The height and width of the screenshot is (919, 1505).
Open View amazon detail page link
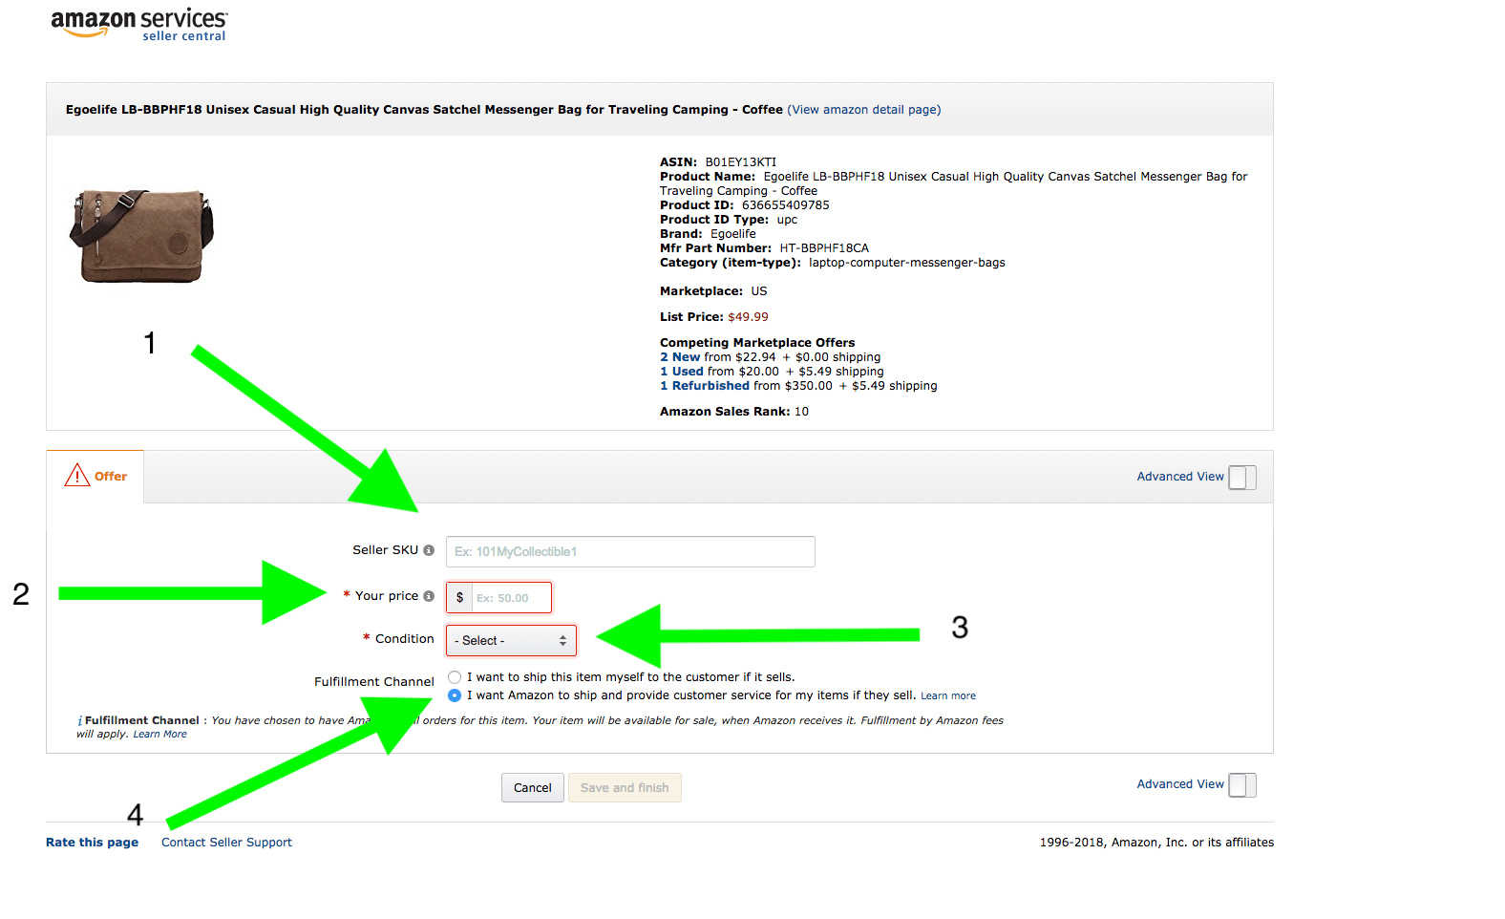coord(864,110)
